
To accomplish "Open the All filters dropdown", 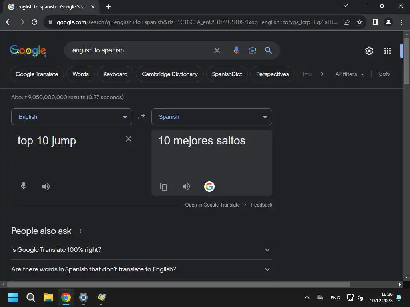I will [x=350, y=74].
